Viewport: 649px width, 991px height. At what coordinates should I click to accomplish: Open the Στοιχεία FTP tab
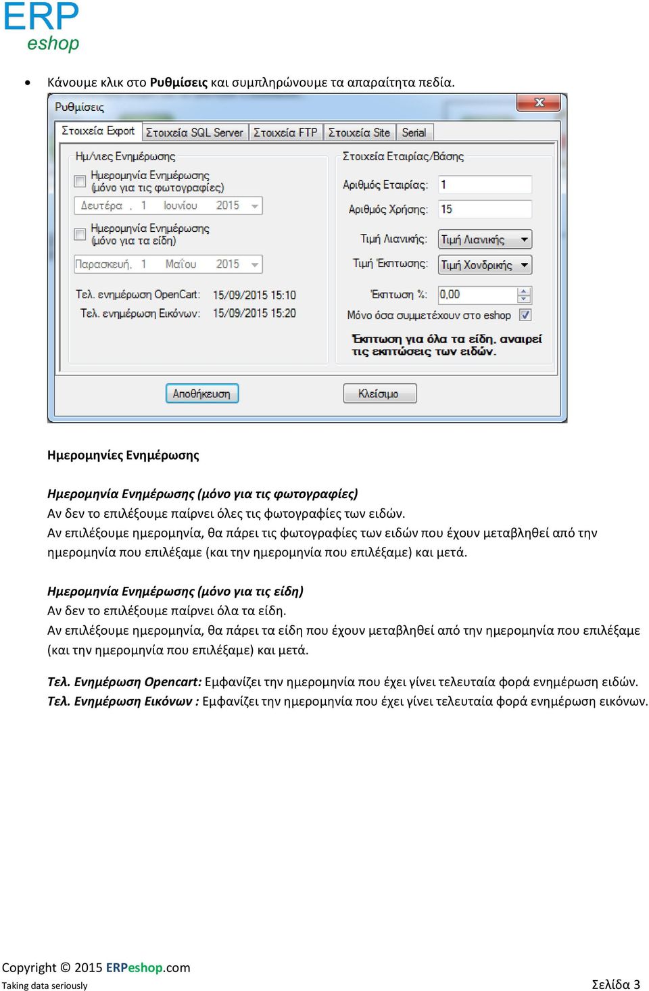[285, 132]
